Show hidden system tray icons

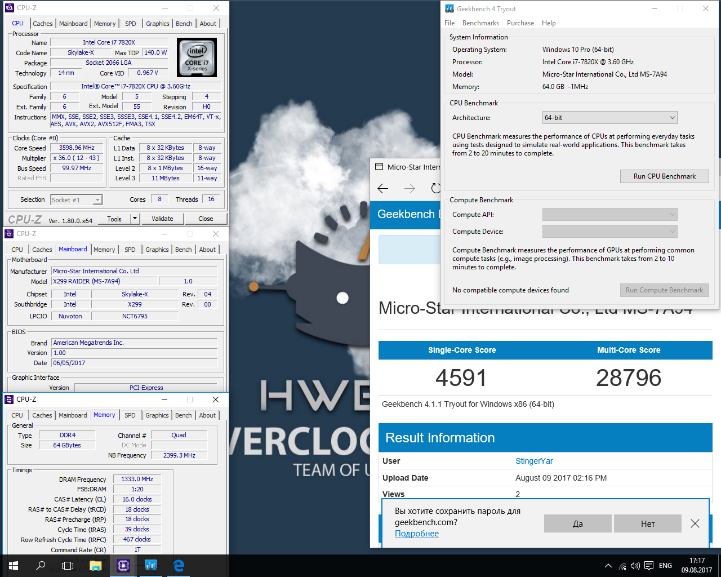608,566
